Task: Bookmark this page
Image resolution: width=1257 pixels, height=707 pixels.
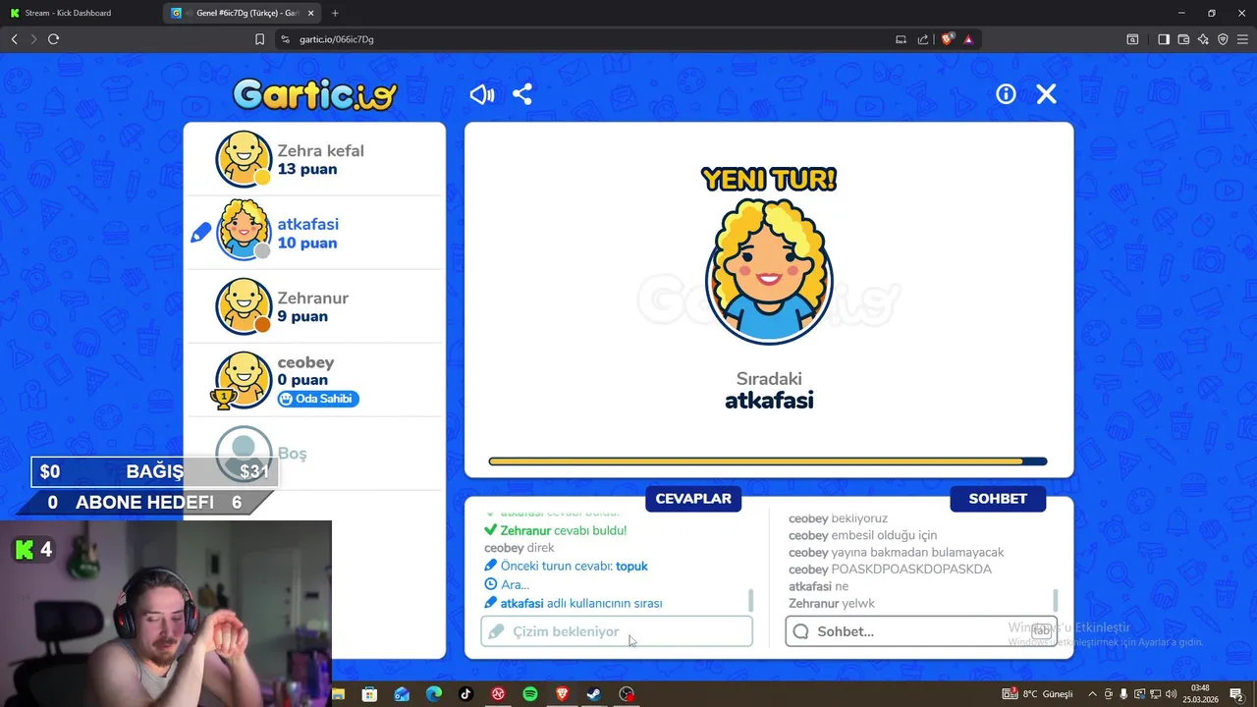Action: coord(259,39)
